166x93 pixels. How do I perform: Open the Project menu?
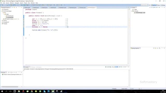coord(25,3)
